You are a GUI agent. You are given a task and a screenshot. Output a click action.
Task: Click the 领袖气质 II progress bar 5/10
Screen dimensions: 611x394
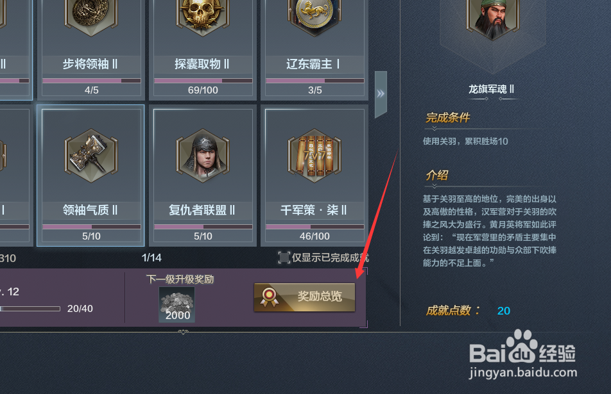pos(91,227)
